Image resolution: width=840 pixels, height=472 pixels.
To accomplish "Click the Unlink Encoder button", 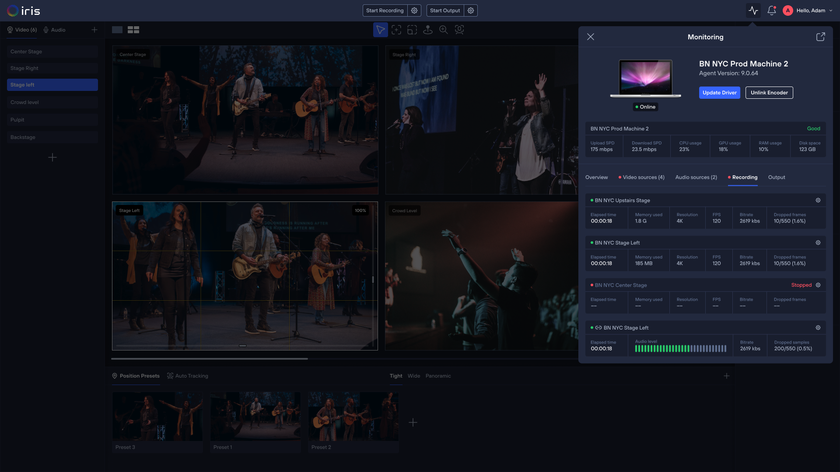I will 769,93.
